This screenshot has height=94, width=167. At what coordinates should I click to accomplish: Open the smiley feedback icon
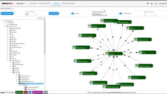click(x=156, y=3)
